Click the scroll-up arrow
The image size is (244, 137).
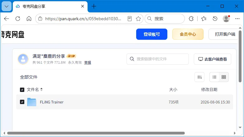[240, 28]
